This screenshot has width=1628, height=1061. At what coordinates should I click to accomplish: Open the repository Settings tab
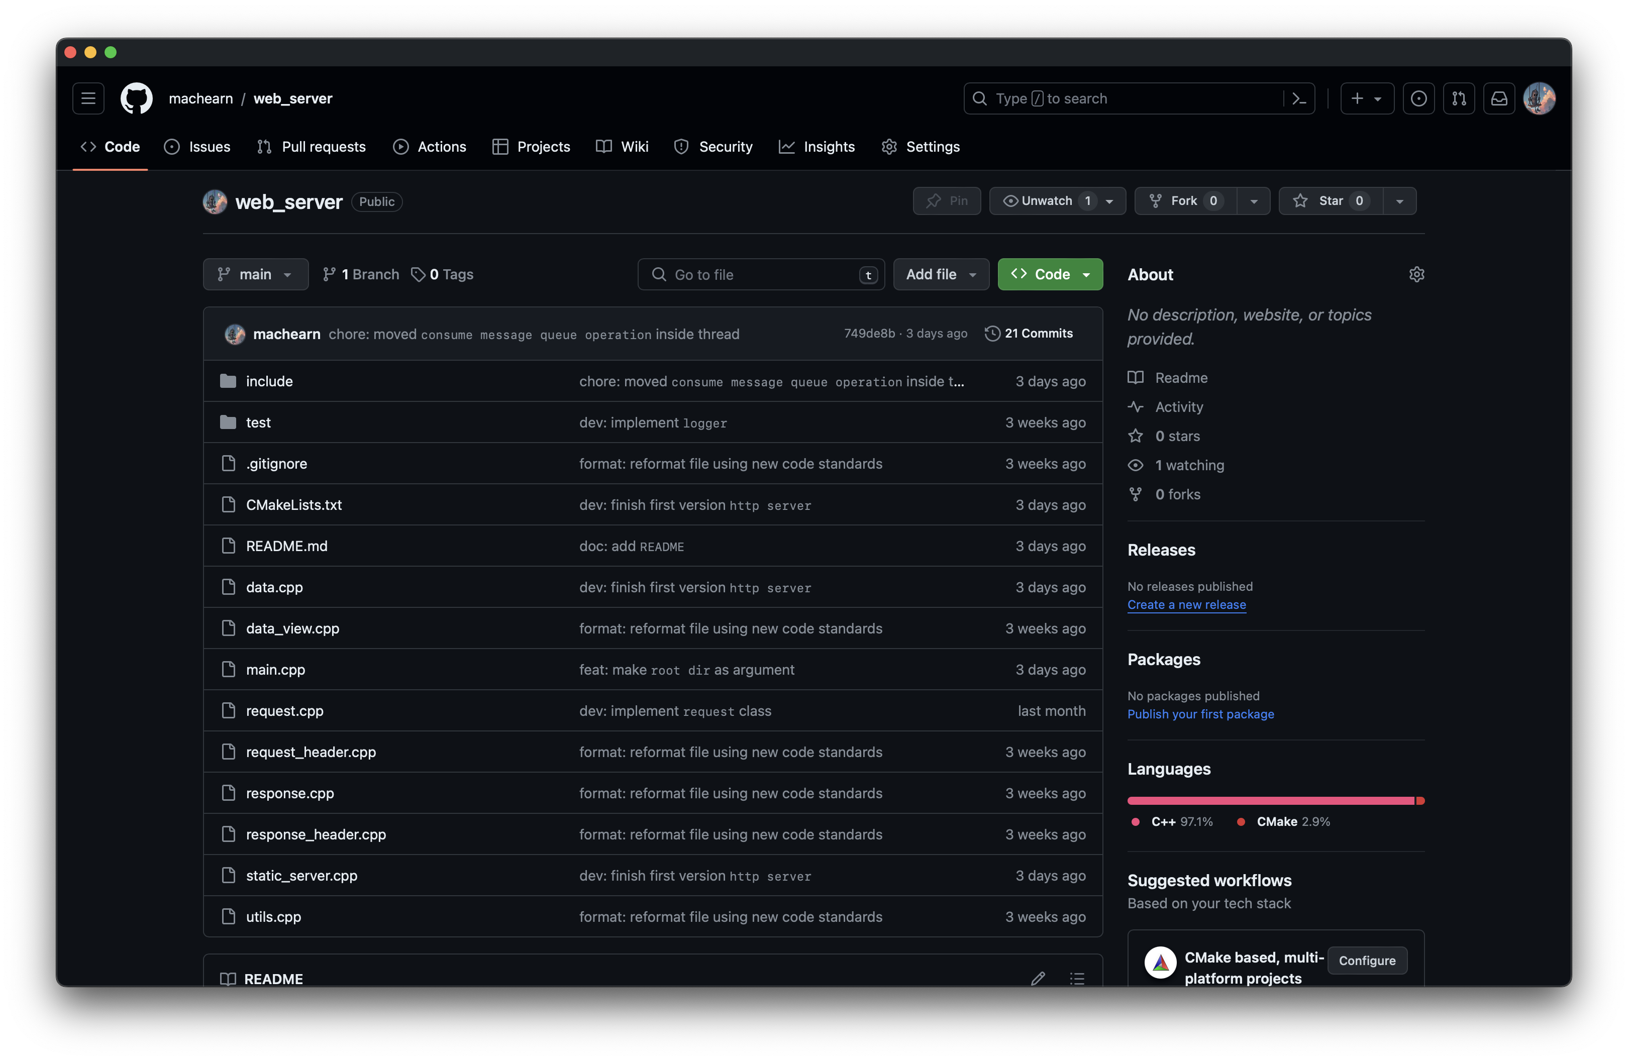point(921,146)
